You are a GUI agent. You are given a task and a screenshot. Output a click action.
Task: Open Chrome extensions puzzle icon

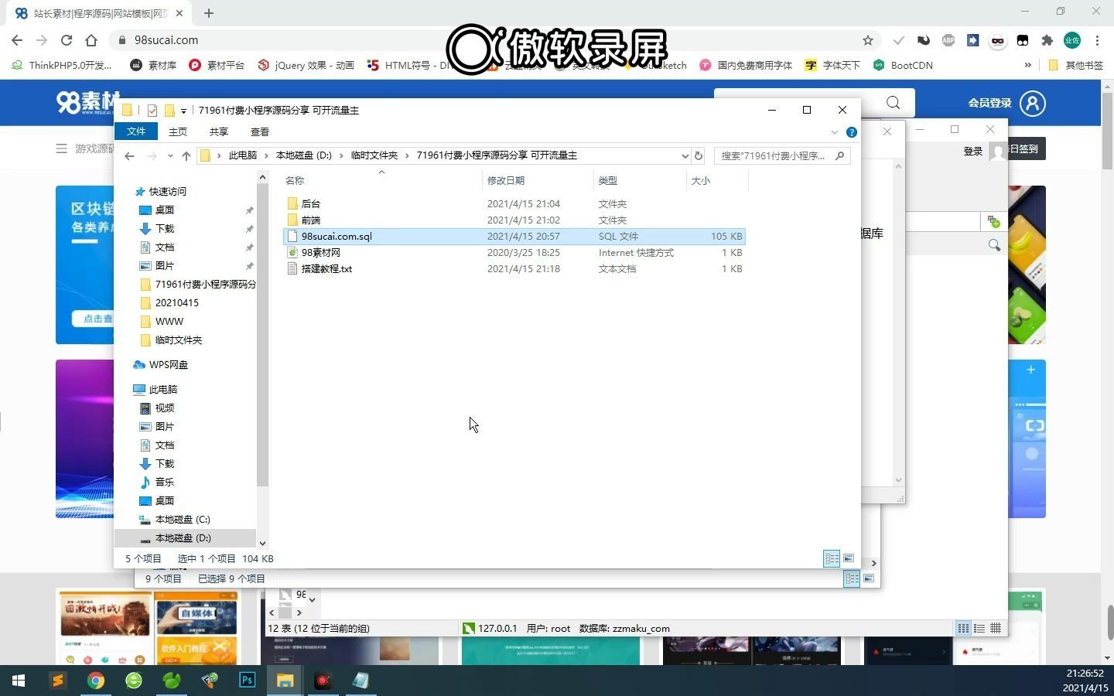(x=1047, y=40)
